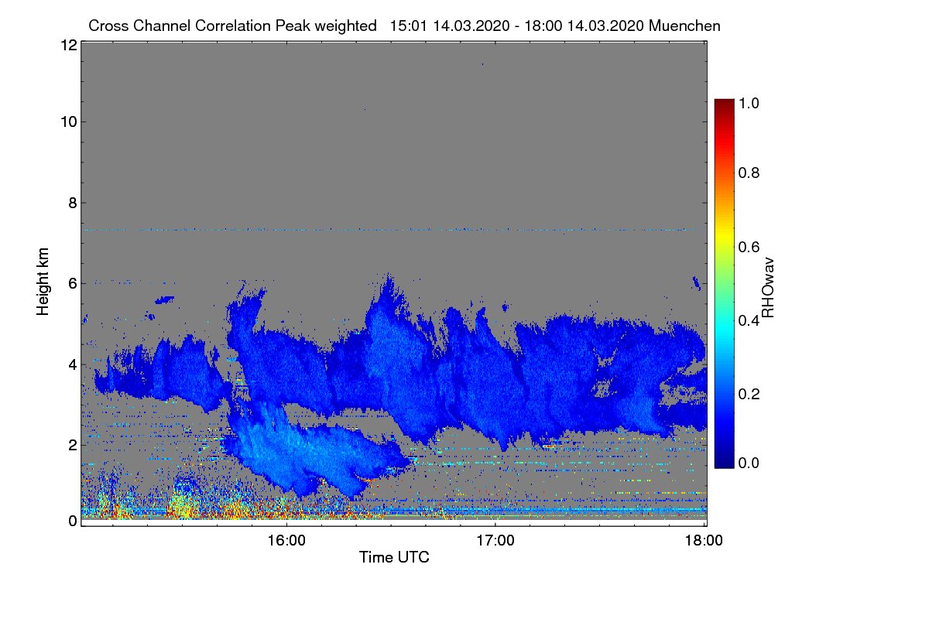Click the 4 km height tick label
The image size is (929, 619).
click(x=71, y=364)
